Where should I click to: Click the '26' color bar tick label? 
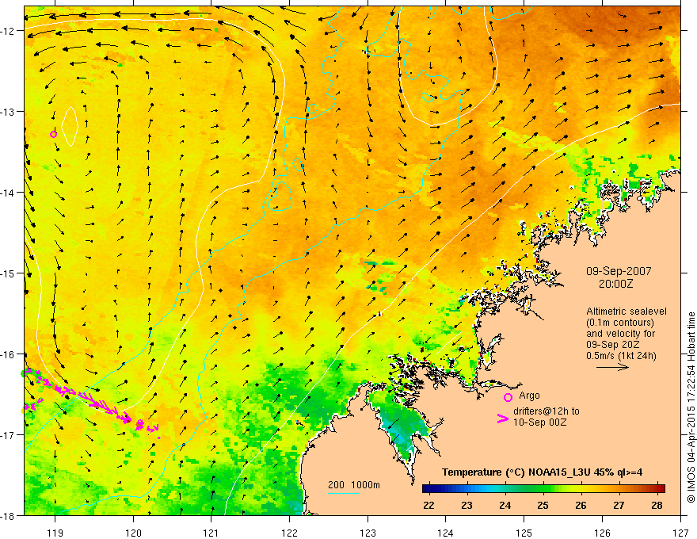coord(581,505)
